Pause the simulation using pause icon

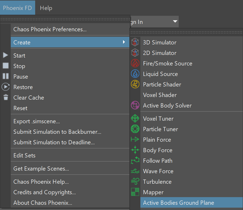tap(6, 76)
